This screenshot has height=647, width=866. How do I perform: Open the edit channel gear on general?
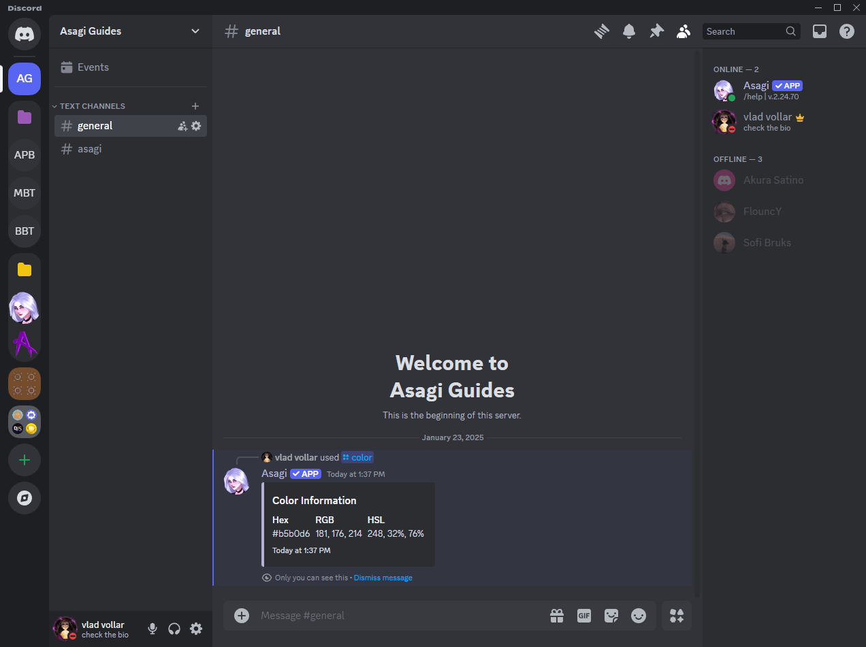click(196, 126)
